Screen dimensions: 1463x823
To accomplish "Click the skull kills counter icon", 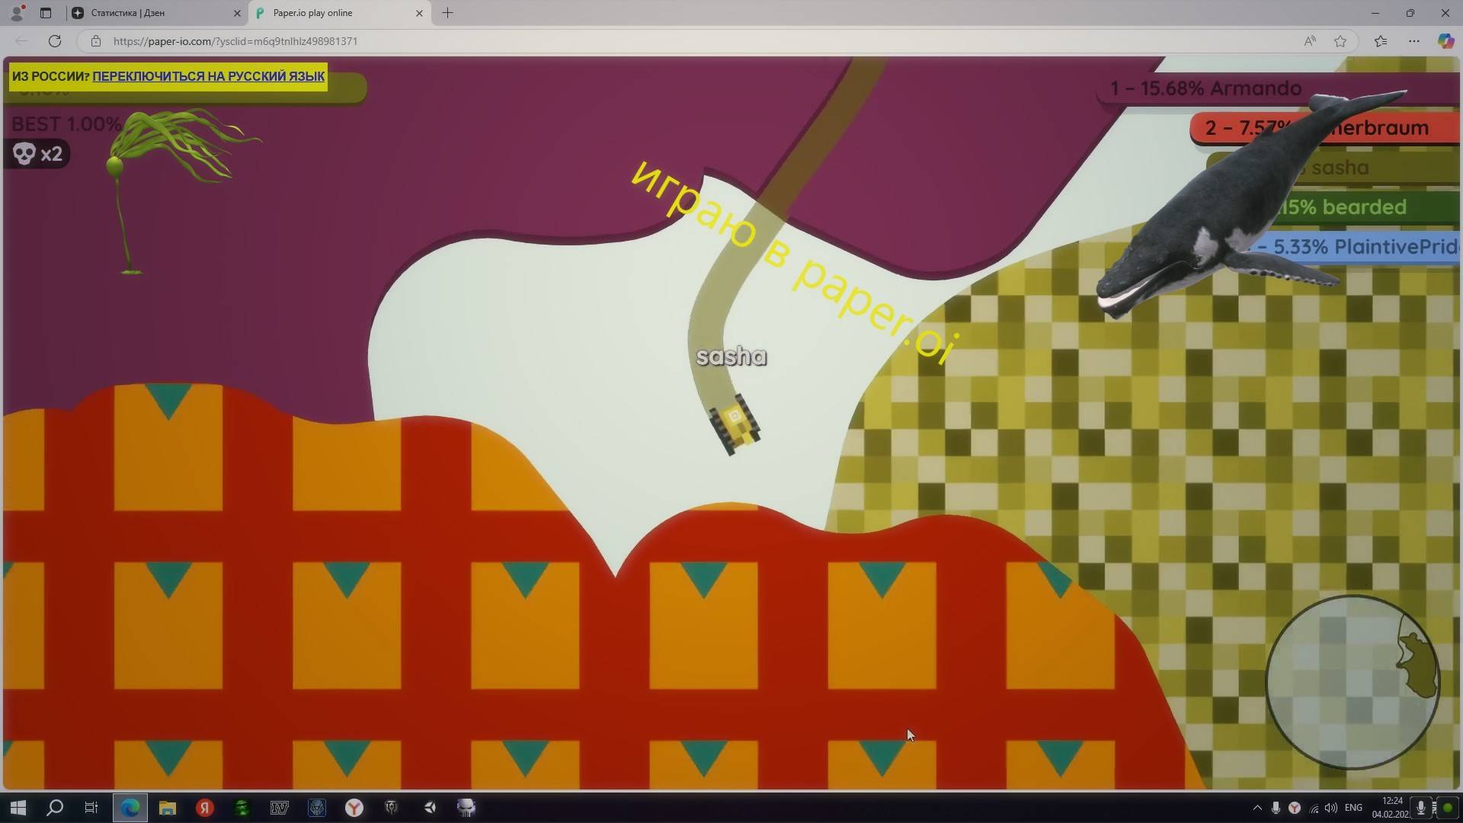I will tap(24, 154).
